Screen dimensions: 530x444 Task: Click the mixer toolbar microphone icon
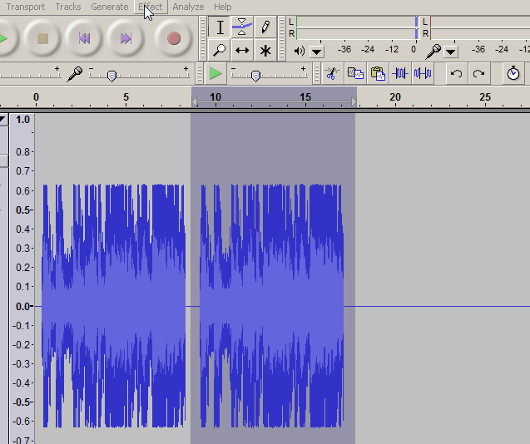75,74
